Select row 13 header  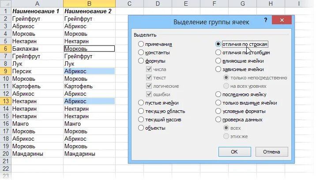[5, 101]
